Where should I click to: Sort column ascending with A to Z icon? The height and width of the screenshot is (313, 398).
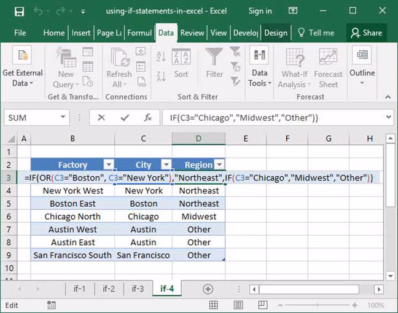coord(161,56)
